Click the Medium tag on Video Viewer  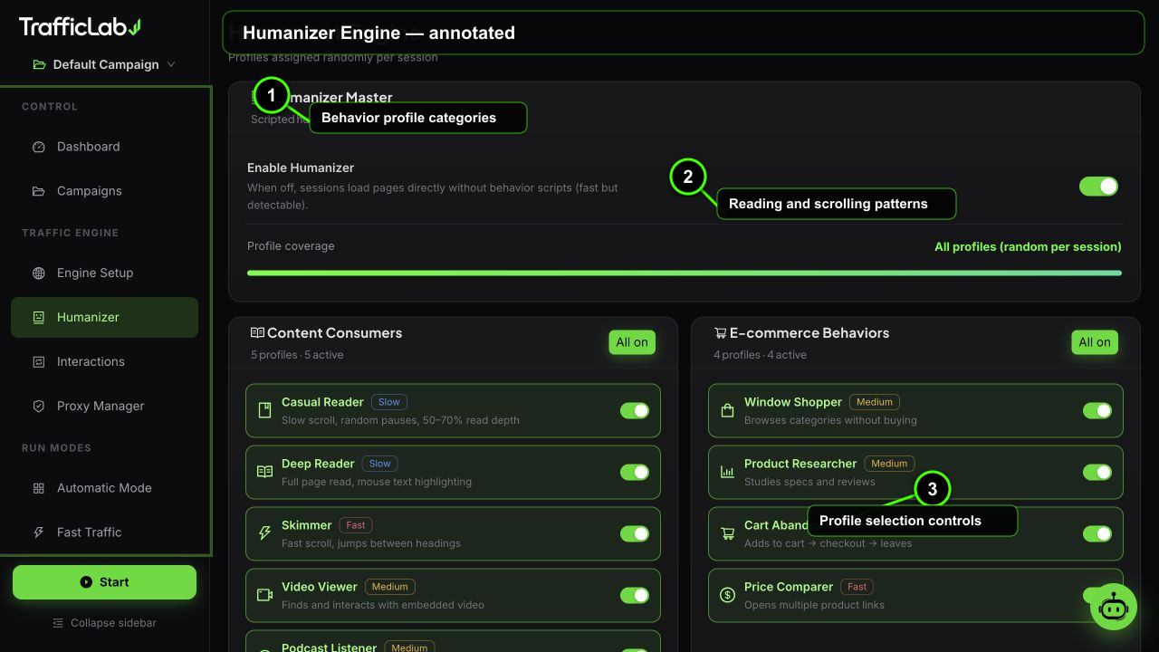coord(390,587)
